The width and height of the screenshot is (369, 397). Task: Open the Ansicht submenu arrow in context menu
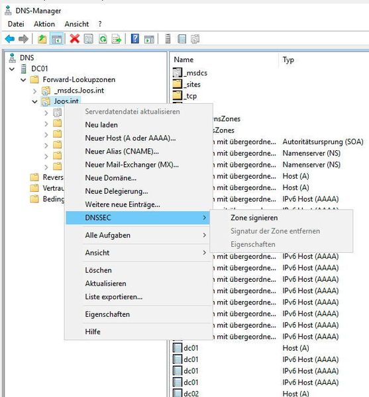(x=204, y=253)
